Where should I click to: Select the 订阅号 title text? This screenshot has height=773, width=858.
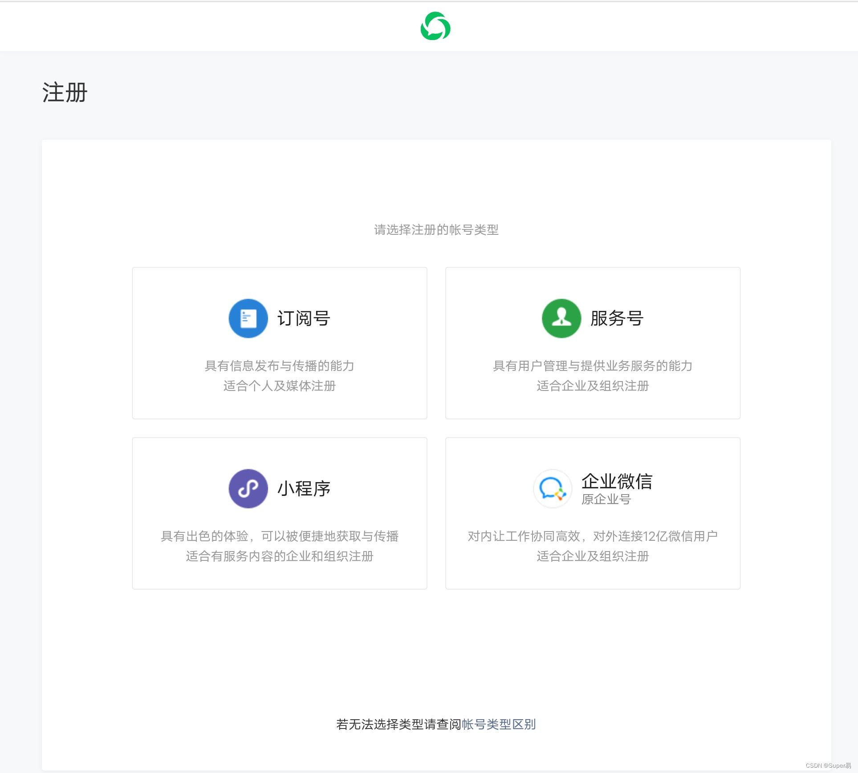click(x=304, y=318)
